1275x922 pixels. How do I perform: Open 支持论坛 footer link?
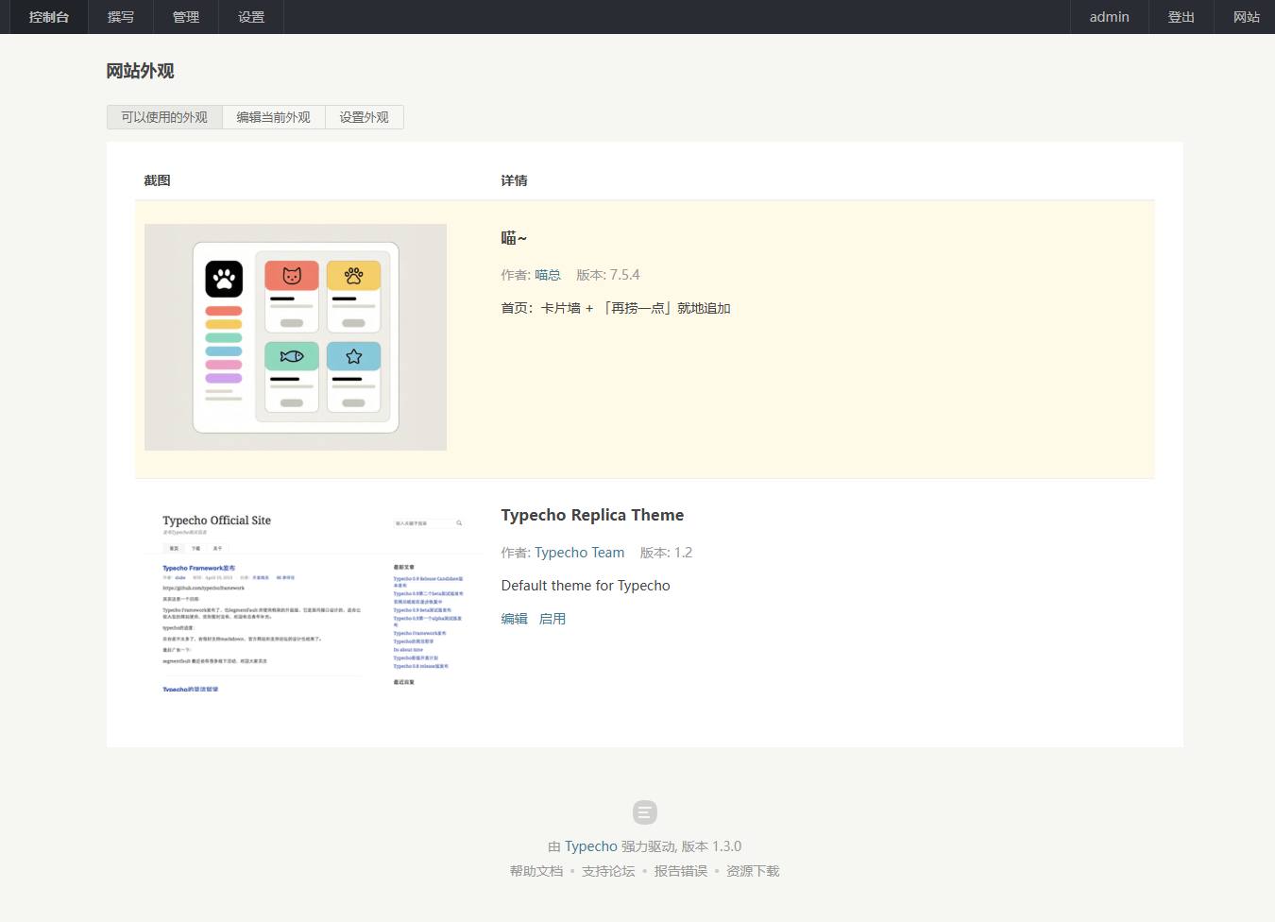tap(608, 871)
